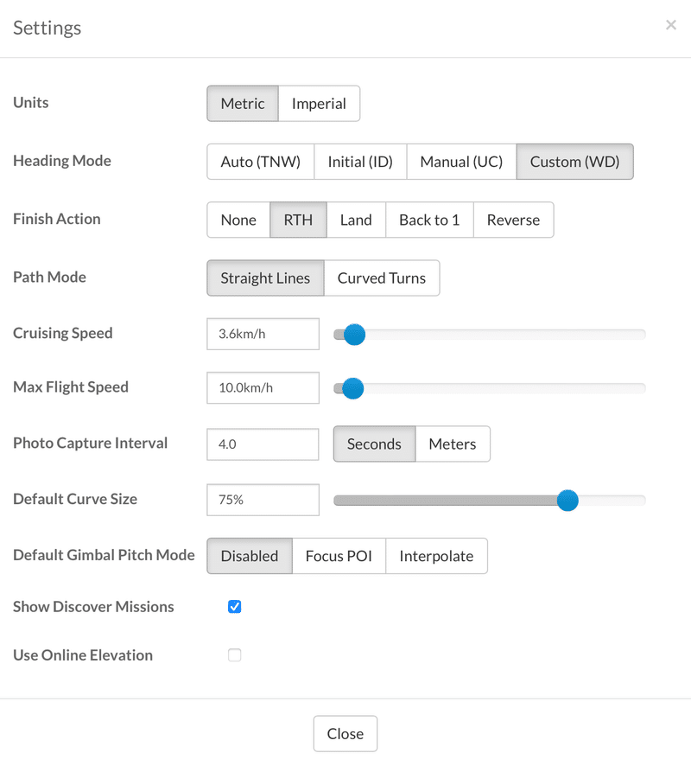Choose Initial (ID) heading mode
The image size is (691, 766).
(x=360, y=162)
